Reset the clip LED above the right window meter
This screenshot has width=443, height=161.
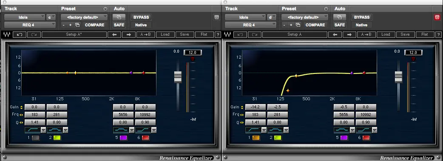(x=413, y=59)
